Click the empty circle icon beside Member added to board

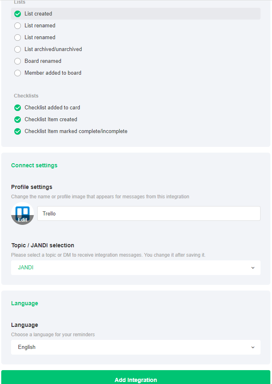click(18, 73)
